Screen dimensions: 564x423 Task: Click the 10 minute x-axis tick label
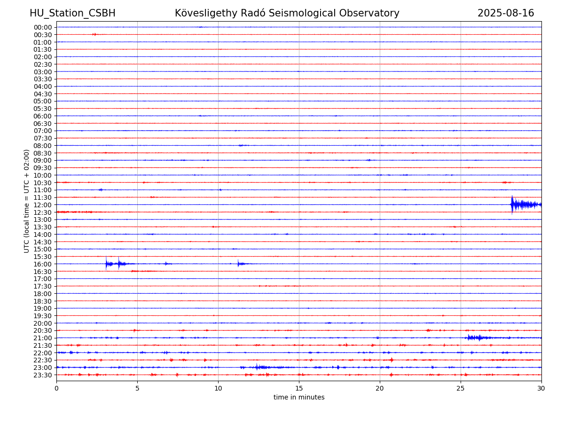click(218, 389)
